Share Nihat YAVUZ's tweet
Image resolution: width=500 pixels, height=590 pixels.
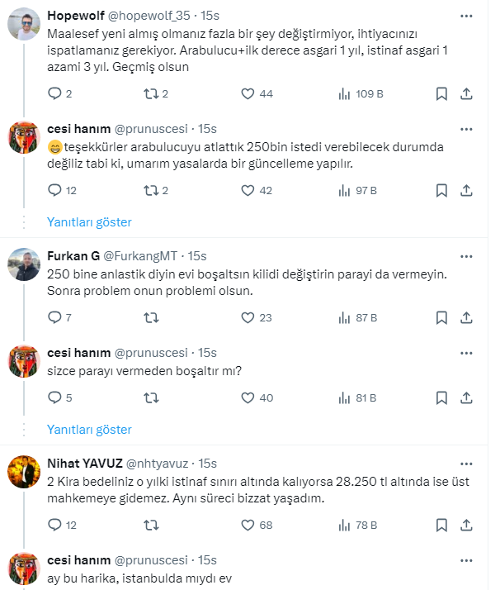coord(466,524)
